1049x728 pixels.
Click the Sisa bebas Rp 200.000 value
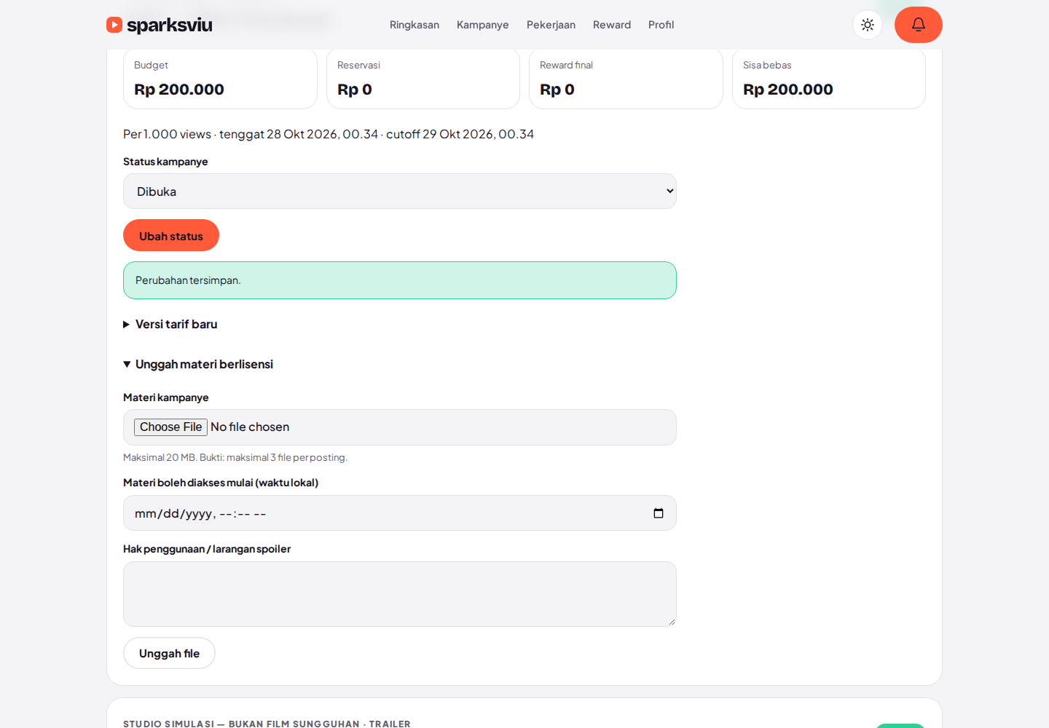pyautogui.click(x=788, y=90)
